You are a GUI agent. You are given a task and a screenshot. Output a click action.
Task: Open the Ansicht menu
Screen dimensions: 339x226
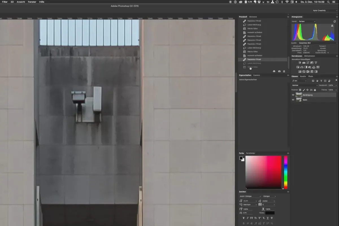tap(21, 2)
